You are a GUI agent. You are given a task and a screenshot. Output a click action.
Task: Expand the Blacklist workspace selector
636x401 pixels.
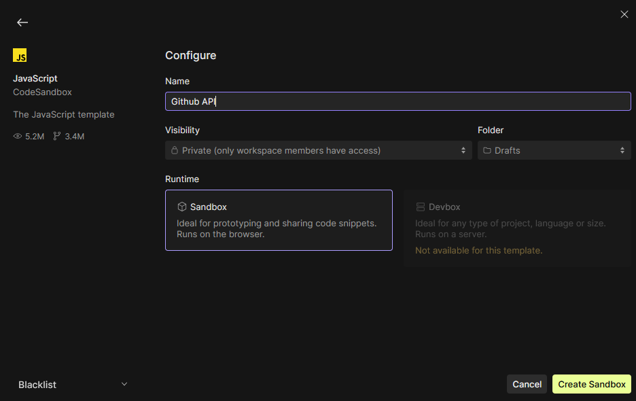73,385
